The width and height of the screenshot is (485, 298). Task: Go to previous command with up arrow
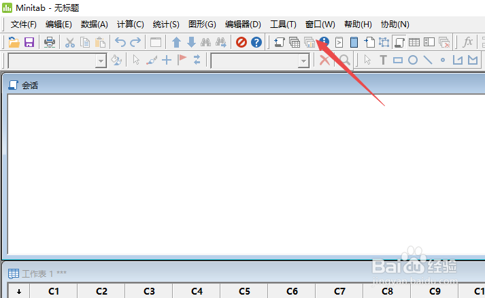click(x=176, y=42)
